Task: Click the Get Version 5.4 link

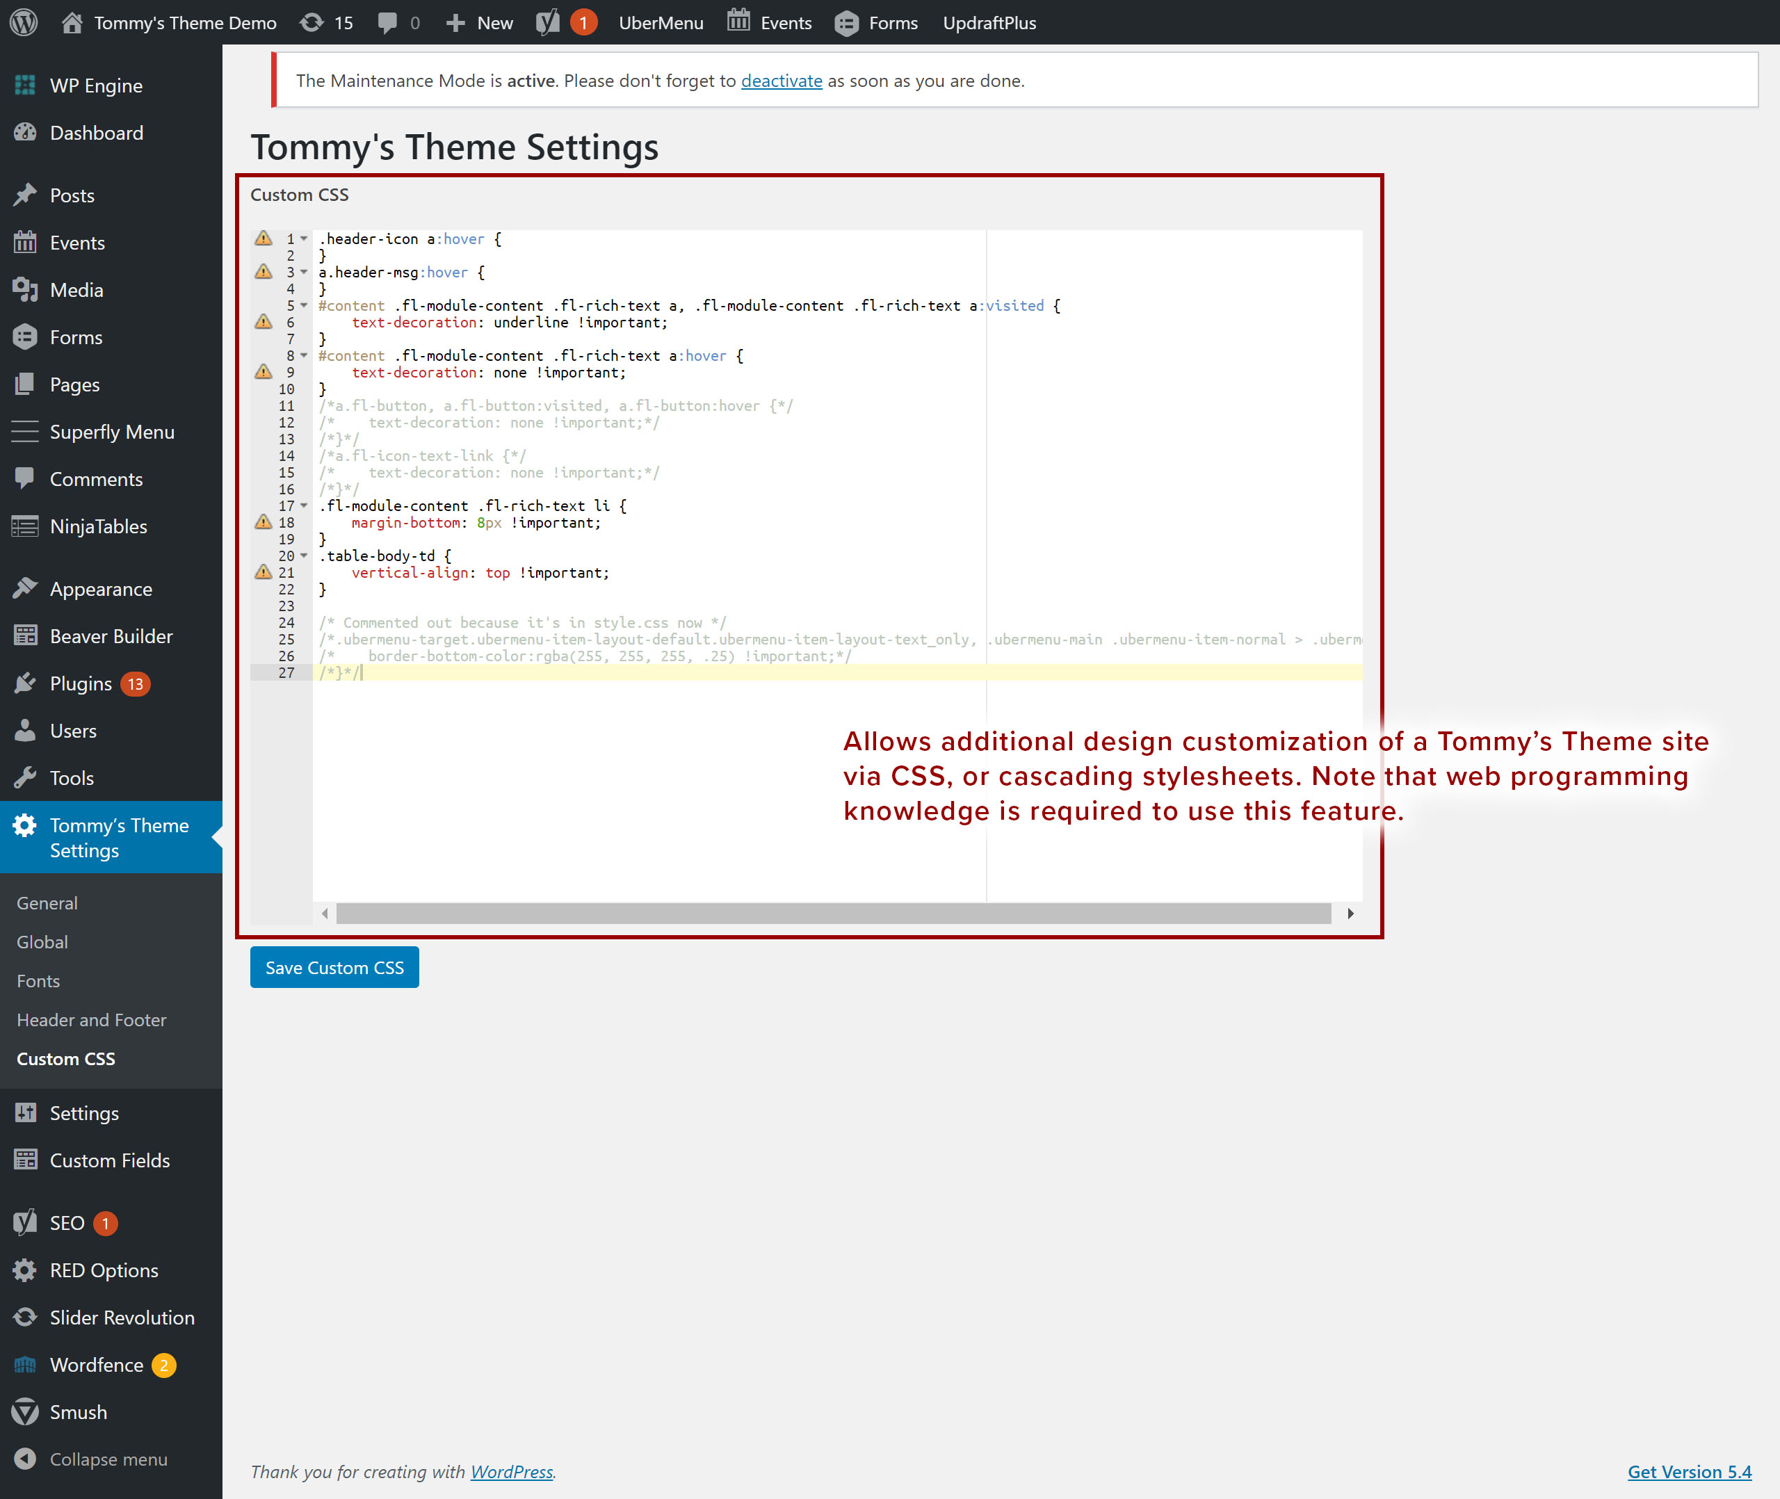Action: pos(1688,1472)
